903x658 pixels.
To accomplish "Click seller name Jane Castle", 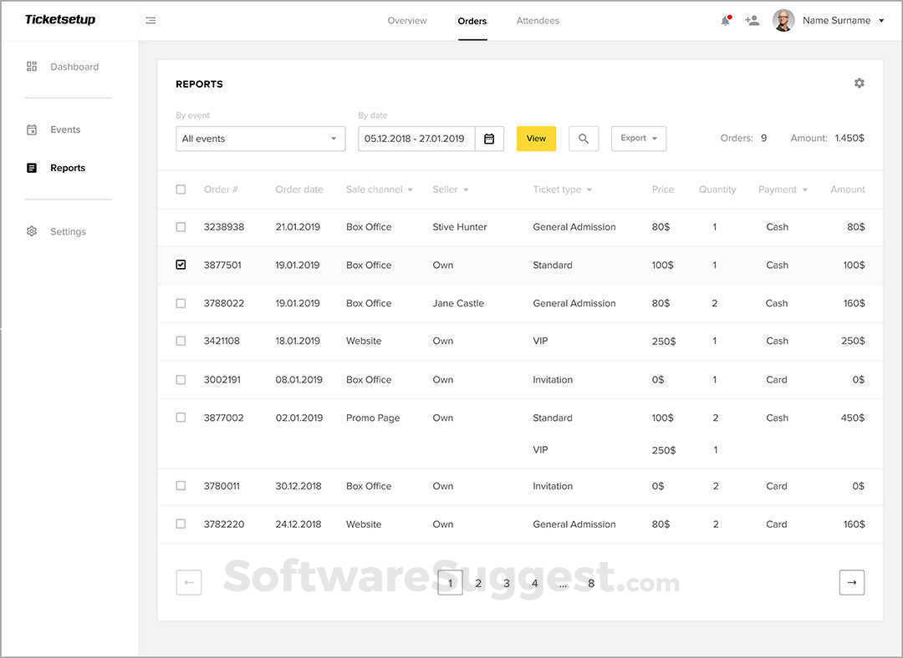I will 458,303.
